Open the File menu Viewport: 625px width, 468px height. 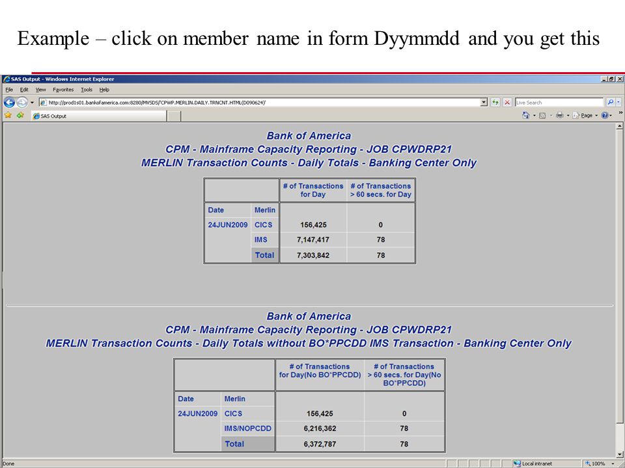[x=9, y=90]
